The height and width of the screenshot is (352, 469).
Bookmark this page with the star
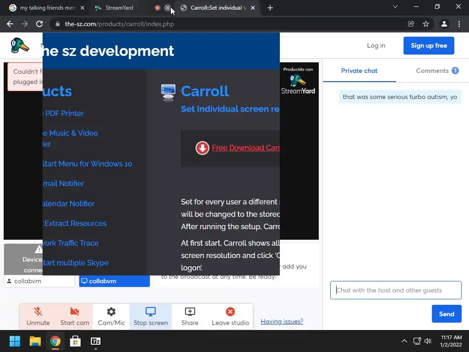[x=426, y=24]
